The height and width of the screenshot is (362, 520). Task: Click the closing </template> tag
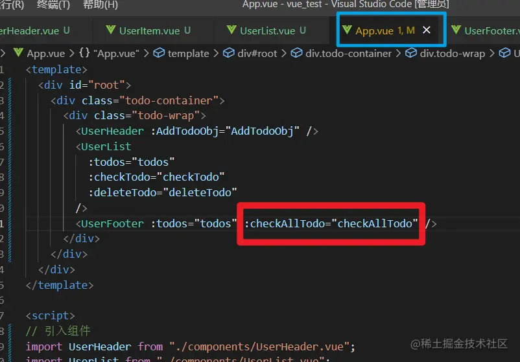coord(60,286)
